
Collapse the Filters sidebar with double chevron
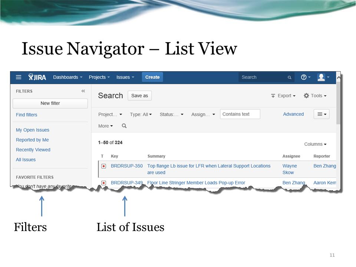[x=83, y=91]
